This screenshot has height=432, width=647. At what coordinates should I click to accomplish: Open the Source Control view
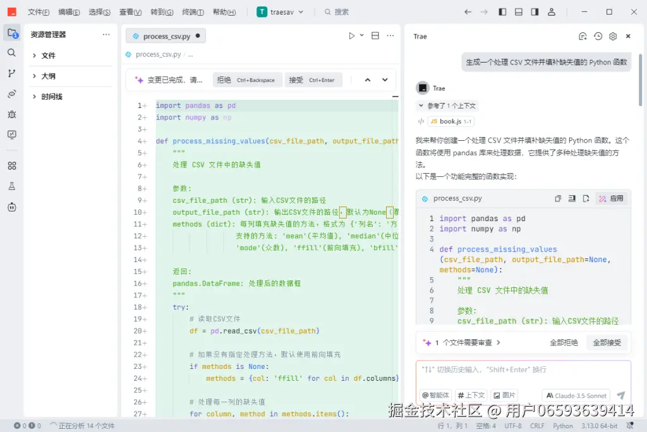point(12,73)
